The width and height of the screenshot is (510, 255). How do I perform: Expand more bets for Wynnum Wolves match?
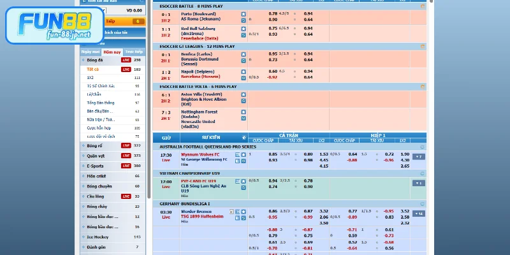pyautogui.click(x=418, y=156)
